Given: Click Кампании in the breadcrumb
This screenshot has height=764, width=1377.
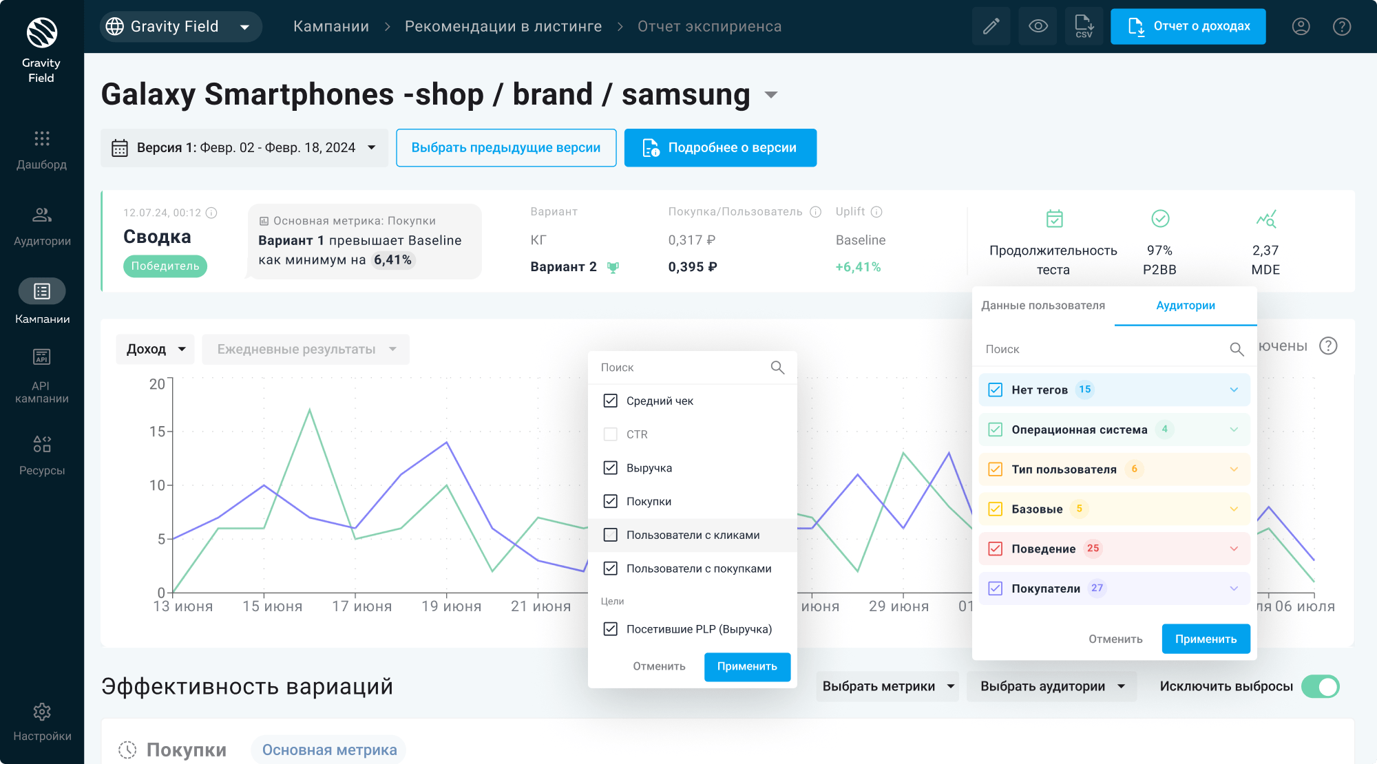Looking at the screenshot, I should [x=331, y=27].
